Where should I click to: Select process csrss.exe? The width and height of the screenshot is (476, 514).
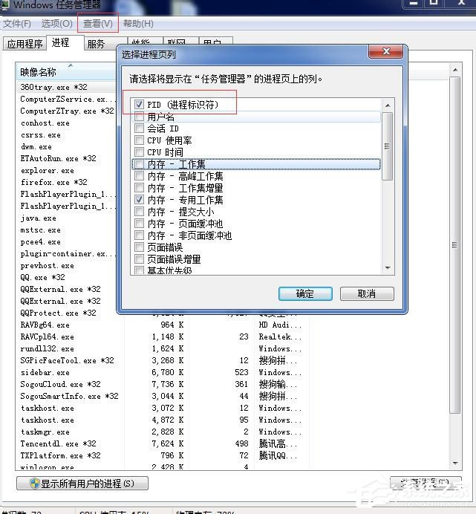41,134
